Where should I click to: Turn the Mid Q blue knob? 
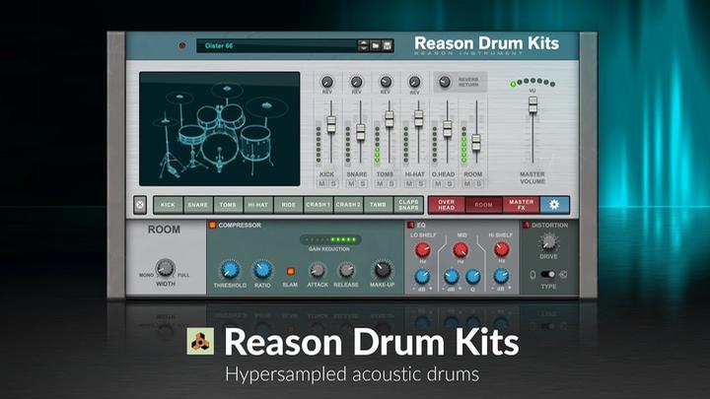pos(472,277)
